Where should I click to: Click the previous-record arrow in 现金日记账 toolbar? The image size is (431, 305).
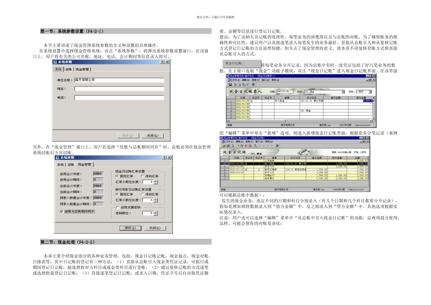point(264,146)
